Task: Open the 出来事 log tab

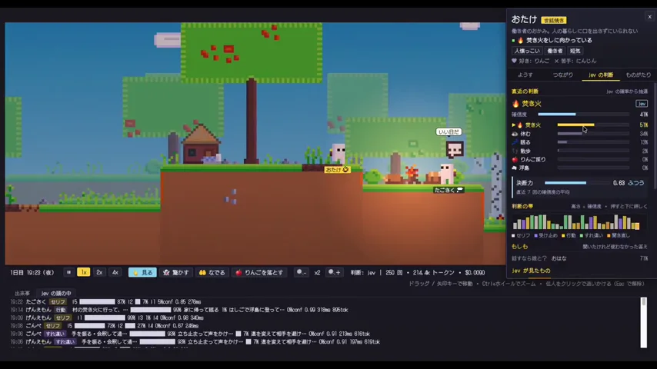Action: [22, 293]
